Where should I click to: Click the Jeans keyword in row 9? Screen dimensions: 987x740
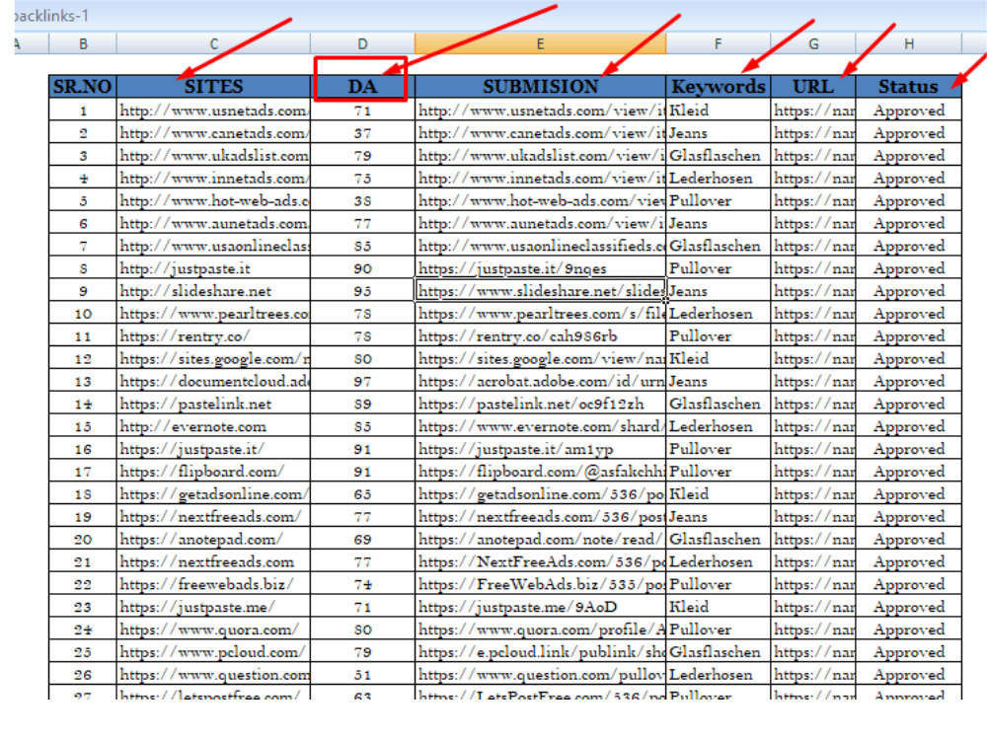[x=718, y=291]
